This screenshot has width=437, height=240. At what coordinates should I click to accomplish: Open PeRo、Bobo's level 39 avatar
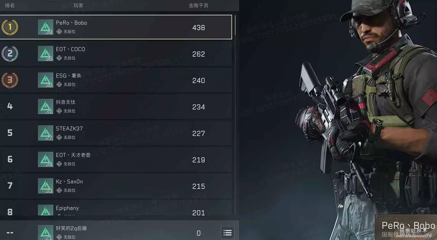(46, 27)
